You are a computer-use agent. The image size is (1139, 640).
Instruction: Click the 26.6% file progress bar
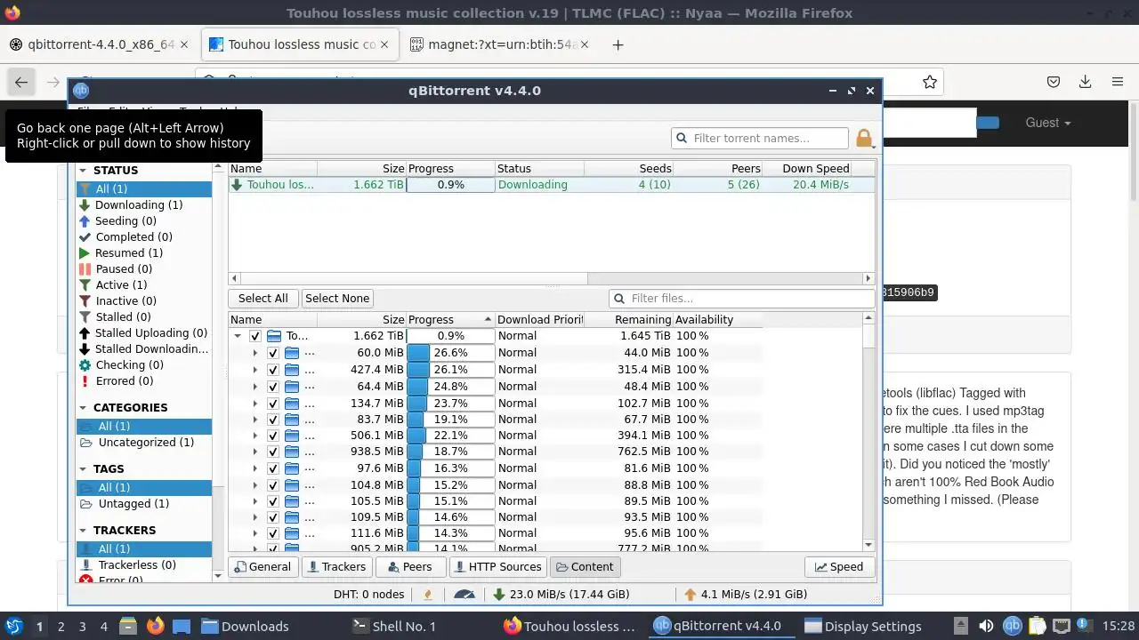[x=450, y=353]
